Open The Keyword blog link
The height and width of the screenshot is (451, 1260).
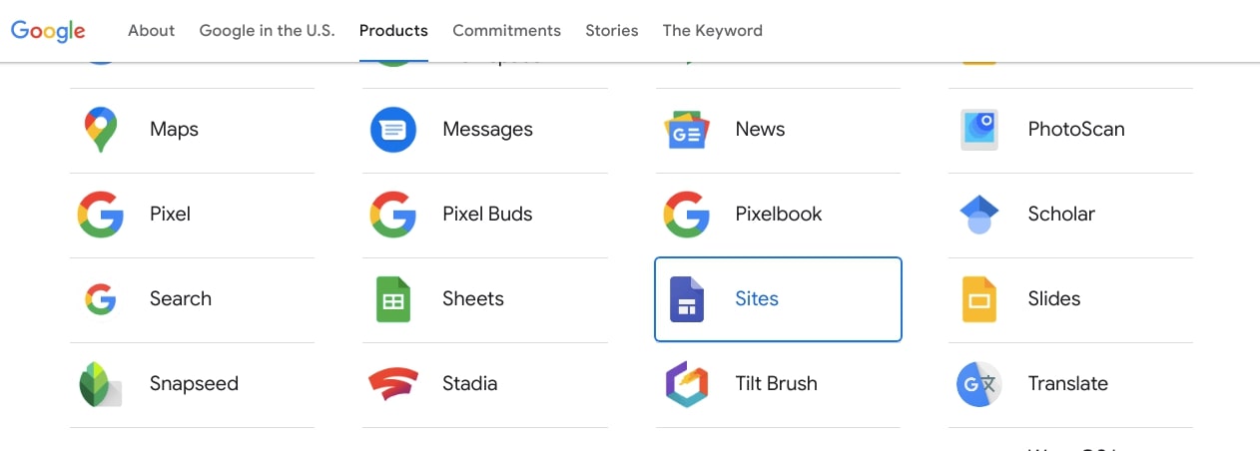(x=712, y=31)
